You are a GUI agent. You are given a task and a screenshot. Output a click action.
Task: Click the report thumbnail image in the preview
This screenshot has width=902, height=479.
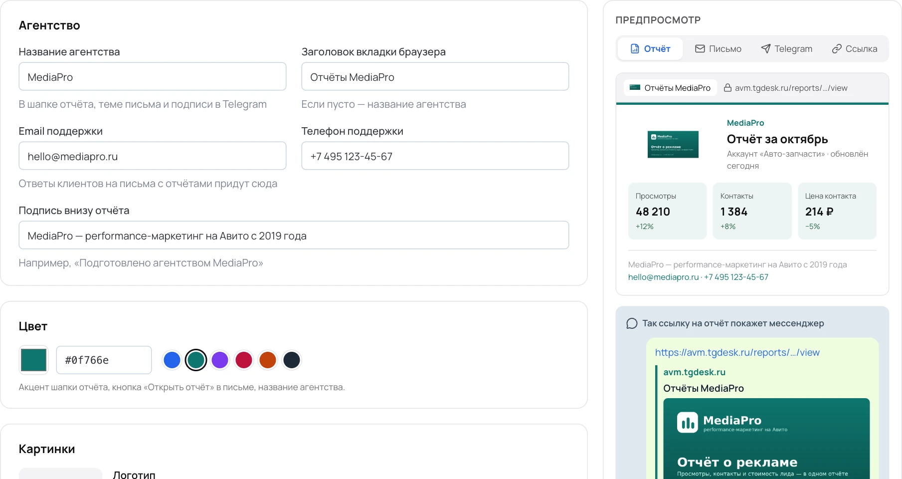pyautogui.click(x=673, y=144)
